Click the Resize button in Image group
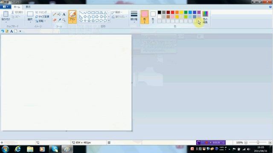 (x=42, y=17)
